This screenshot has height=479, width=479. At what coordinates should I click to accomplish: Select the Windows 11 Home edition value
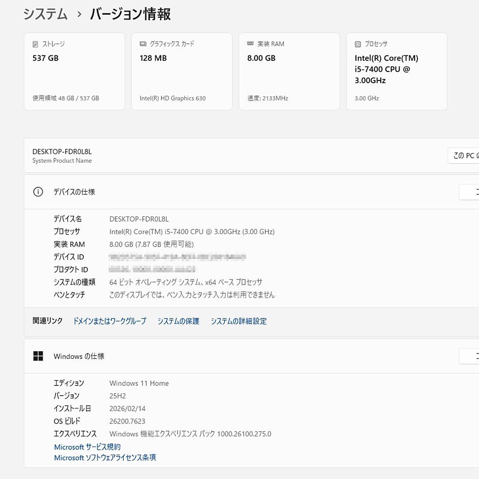(139, 383)
